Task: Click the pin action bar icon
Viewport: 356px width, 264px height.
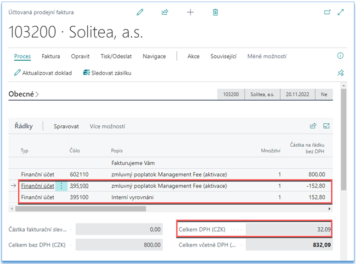Action: tap(340, 73)
